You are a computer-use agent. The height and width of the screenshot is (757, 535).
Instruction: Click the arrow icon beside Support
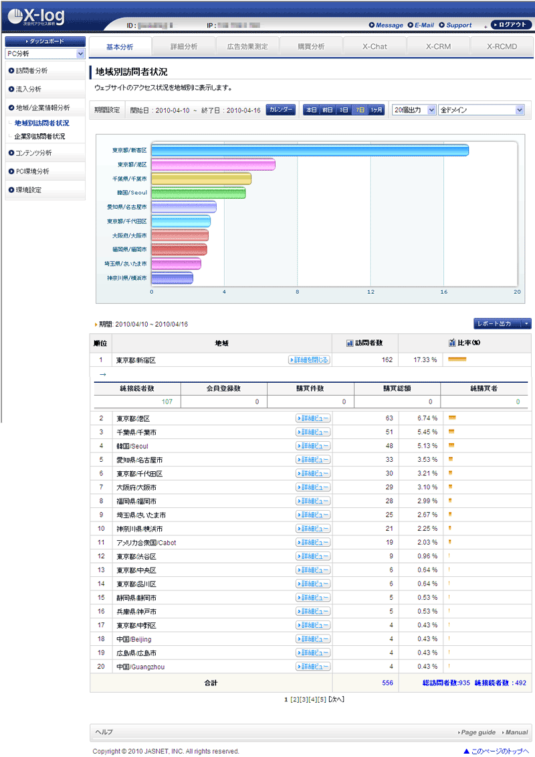click(442, 25)
